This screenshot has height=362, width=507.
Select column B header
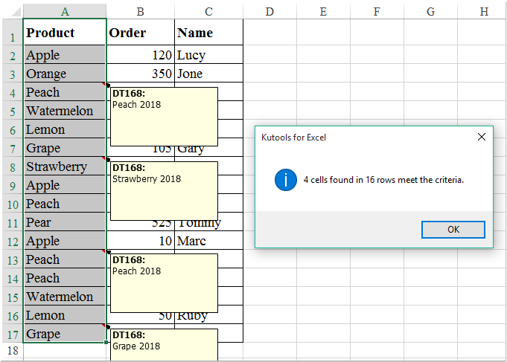141,10
